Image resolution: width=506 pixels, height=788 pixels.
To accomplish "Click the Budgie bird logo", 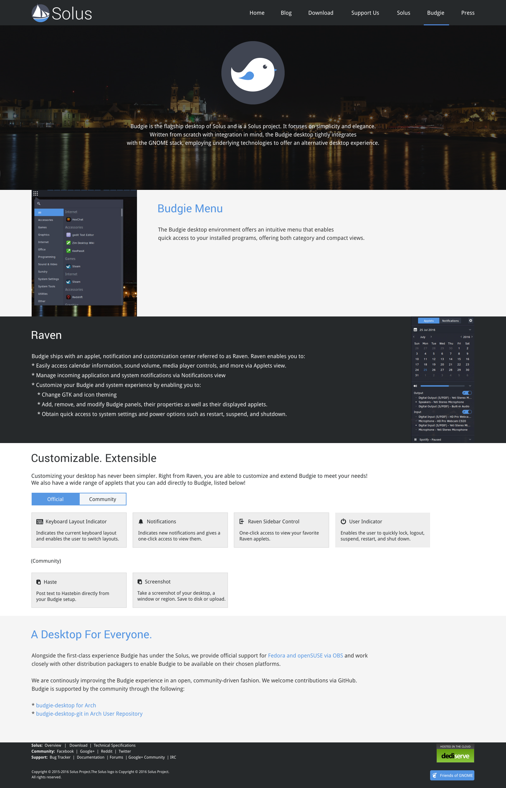I will coord(253,73).
